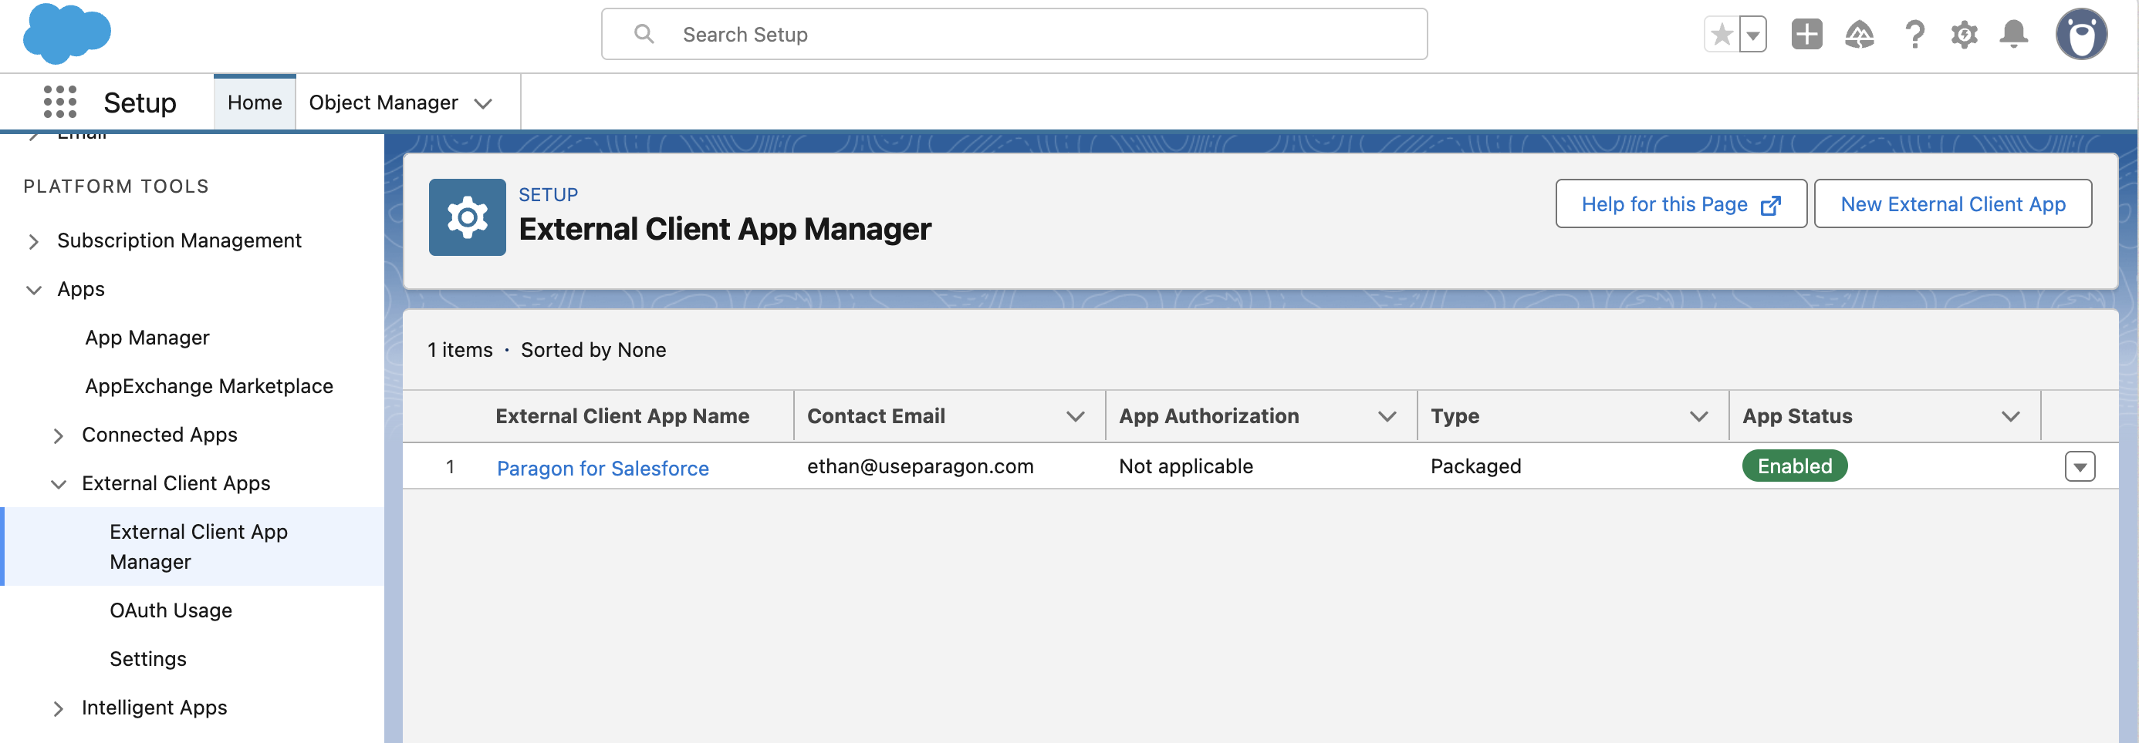Open the notifications bell
This screenshot has height=743, width=2139.
(2014, 35)
